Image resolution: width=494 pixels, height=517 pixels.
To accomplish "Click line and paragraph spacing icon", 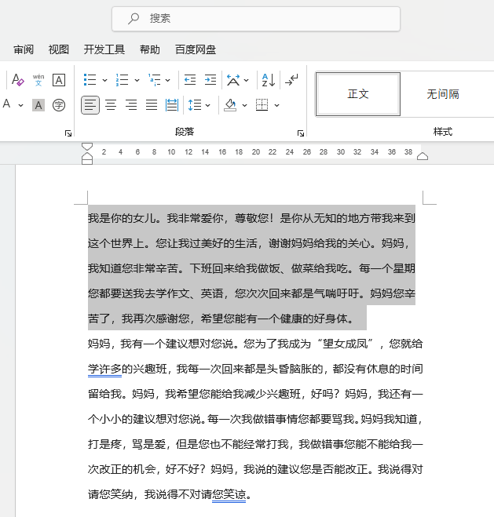I will pyautogui.click(x=195, y=105).
